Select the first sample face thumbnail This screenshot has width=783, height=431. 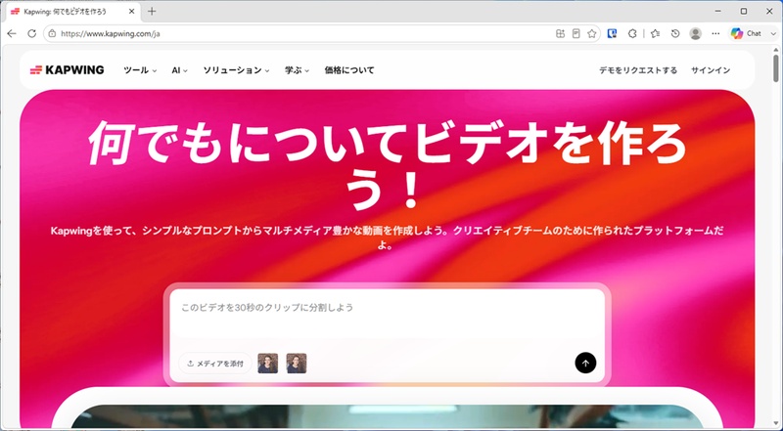tap(267, 364)
